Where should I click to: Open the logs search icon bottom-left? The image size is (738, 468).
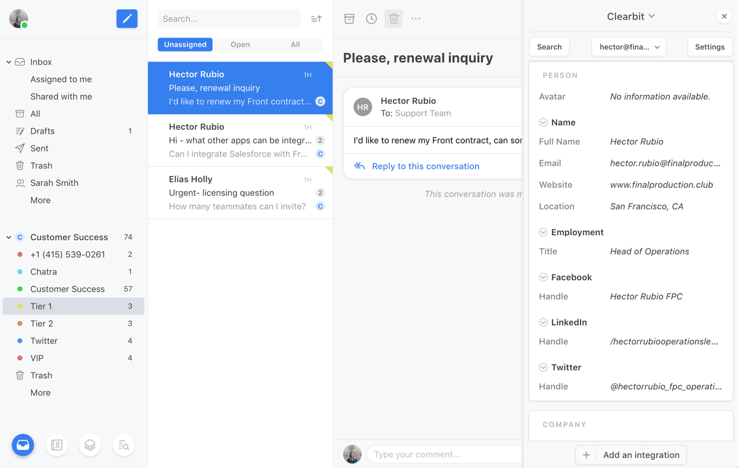click(x=124, y=445)
